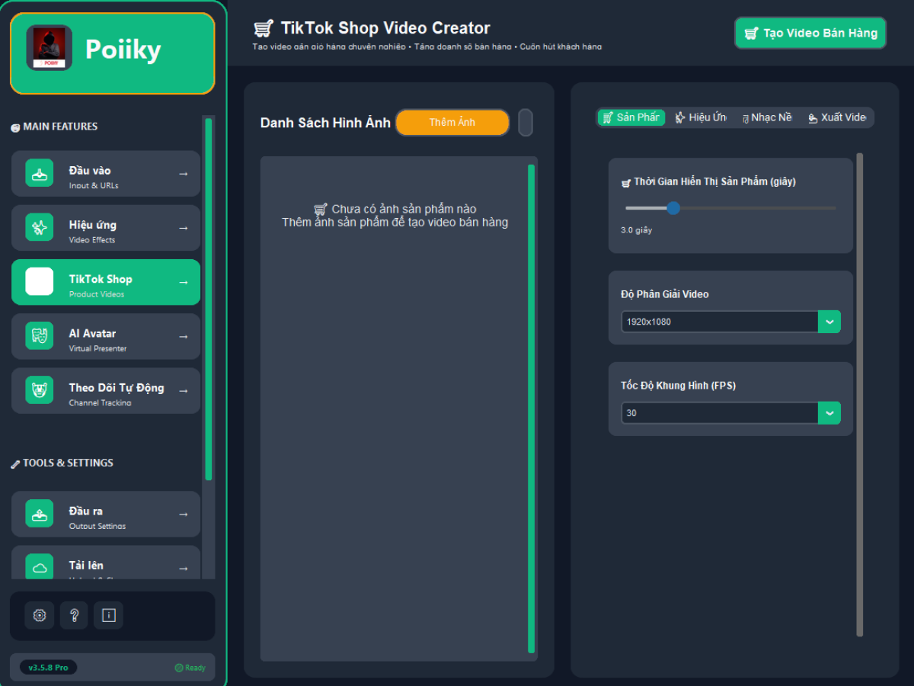Click the Đầu vào input icon

click(40, 174)
